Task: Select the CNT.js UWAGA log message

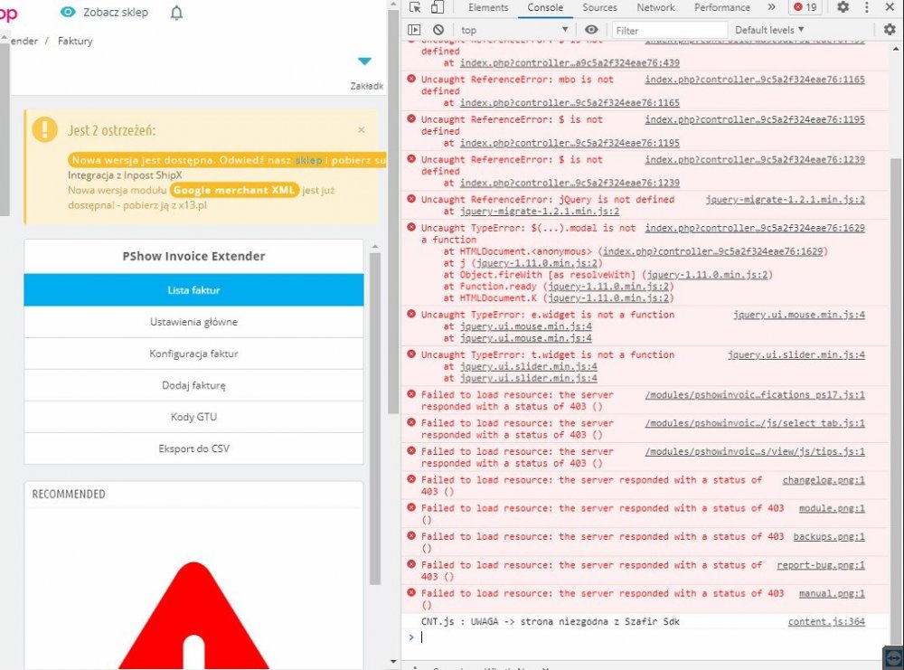Action: click(x=550, y=621)
